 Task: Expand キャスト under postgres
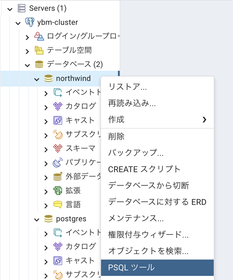(46, 262)
